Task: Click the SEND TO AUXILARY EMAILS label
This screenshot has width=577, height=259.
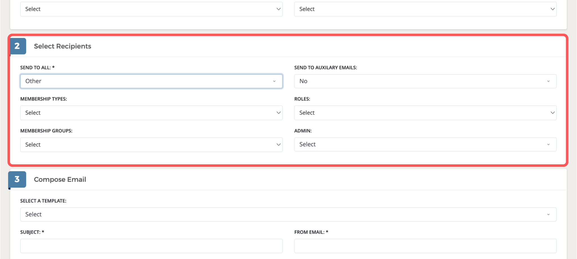Action: click(325, 68)
